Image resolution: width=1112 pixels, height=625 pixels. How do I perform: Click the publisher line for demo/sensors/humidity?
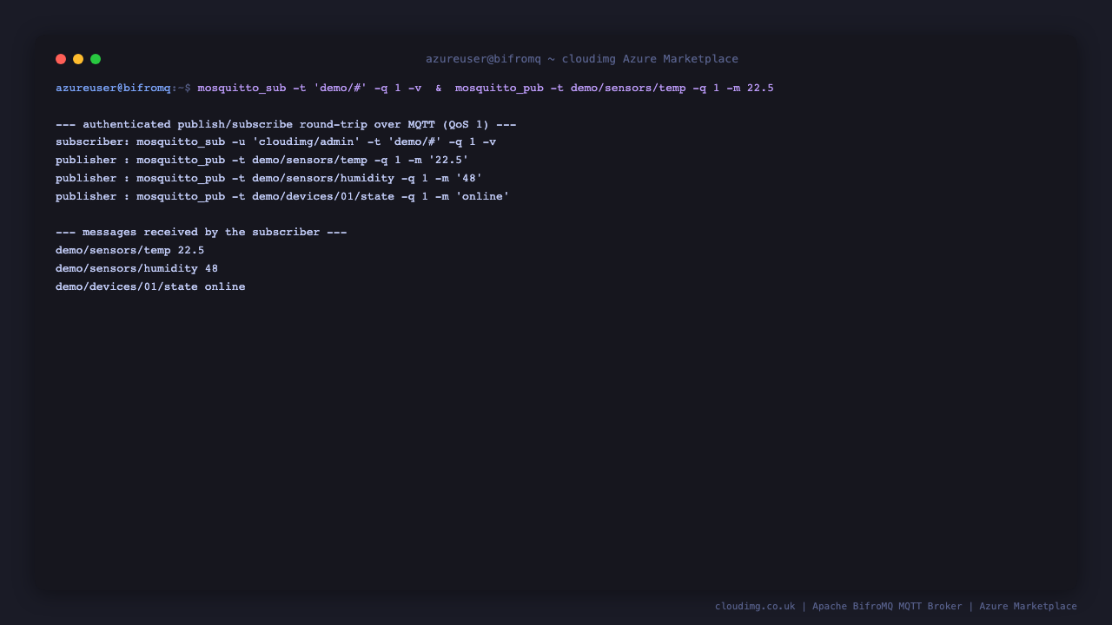tap(268, 179)
